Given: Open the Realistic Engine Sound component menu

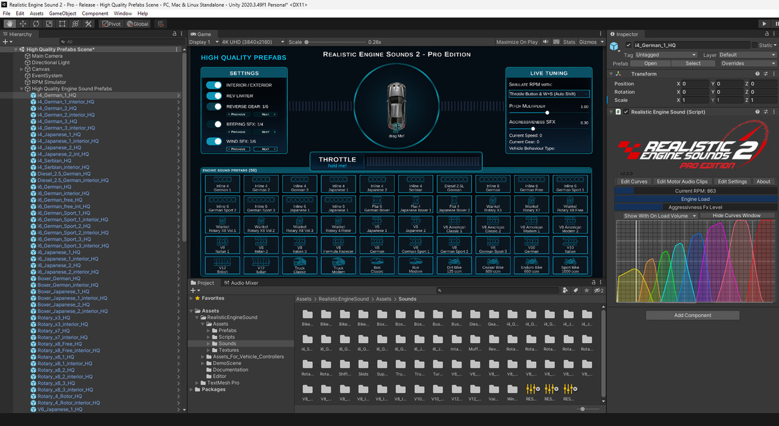Looking at the screenshot, I should [773, 112].
